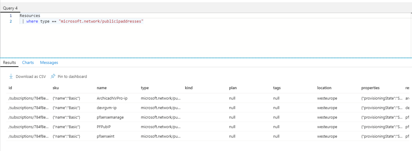Viewport: 412px width, 151px height.
Task: Select the Results tab
Action: pos(9,63)
